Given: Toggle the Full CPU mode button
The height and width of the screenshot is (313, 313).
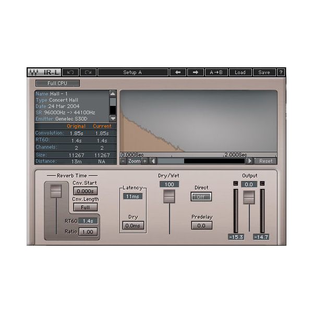Looking at the screenshot, I should 57,83.
